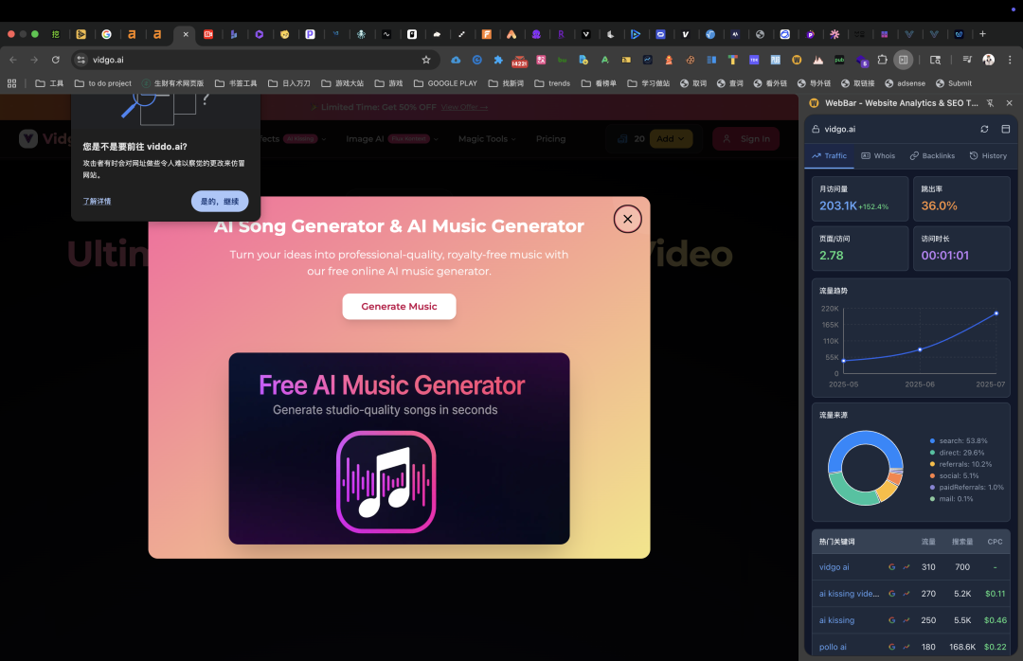
Task: Open the 日入万刀 bookmarks folder
Action: click(x=289, y=83)
